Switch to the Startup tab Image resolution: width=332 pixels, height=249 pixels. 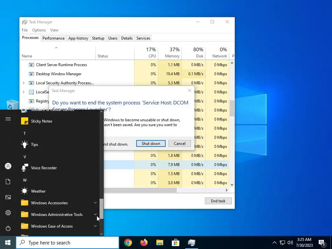[x=98, y=38]
